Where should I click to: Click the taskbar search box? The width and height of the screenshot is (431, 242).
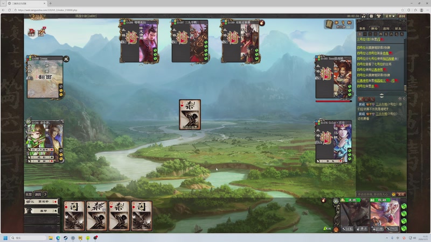[29, 238]
